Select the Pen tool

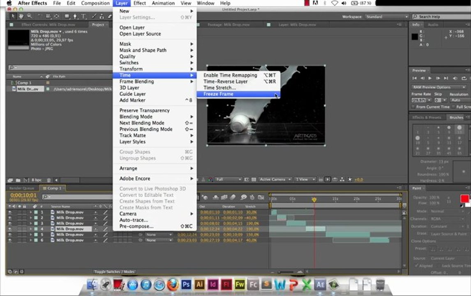coord(75,16)
